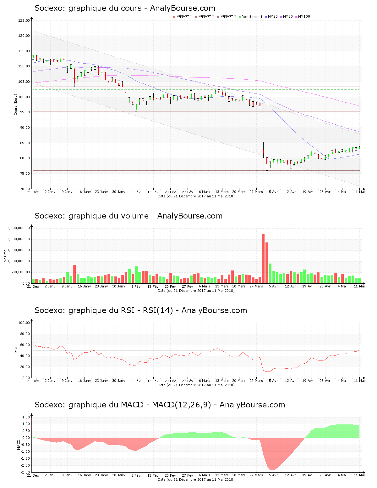The width and height of the screenshot is (377, 488).
Task: Click the "RSI" vertical axis label
Action: coord(15,350)
